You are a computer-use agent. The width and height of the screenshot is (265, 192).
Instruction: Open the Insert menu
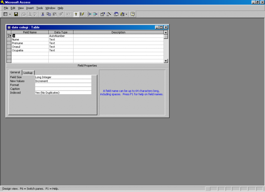coord(30,8)
